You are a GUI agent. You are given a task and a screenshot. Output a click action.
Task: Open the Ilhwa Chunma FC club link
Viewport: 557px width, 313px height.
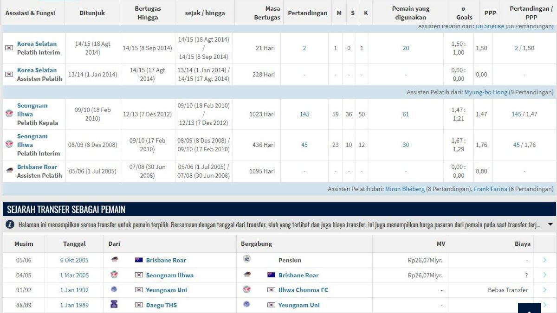coord(303,290)
